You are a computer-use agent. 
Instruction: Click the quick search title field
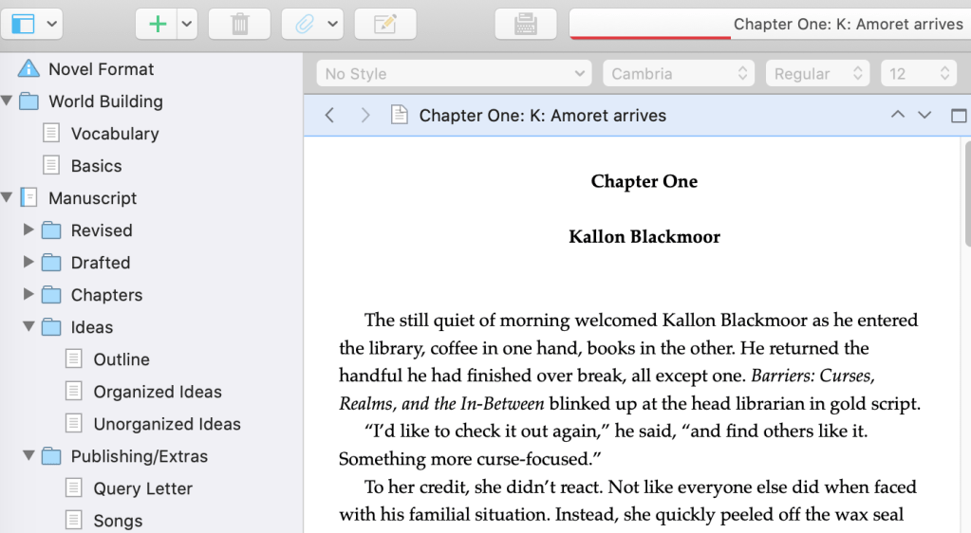[769, 25]
